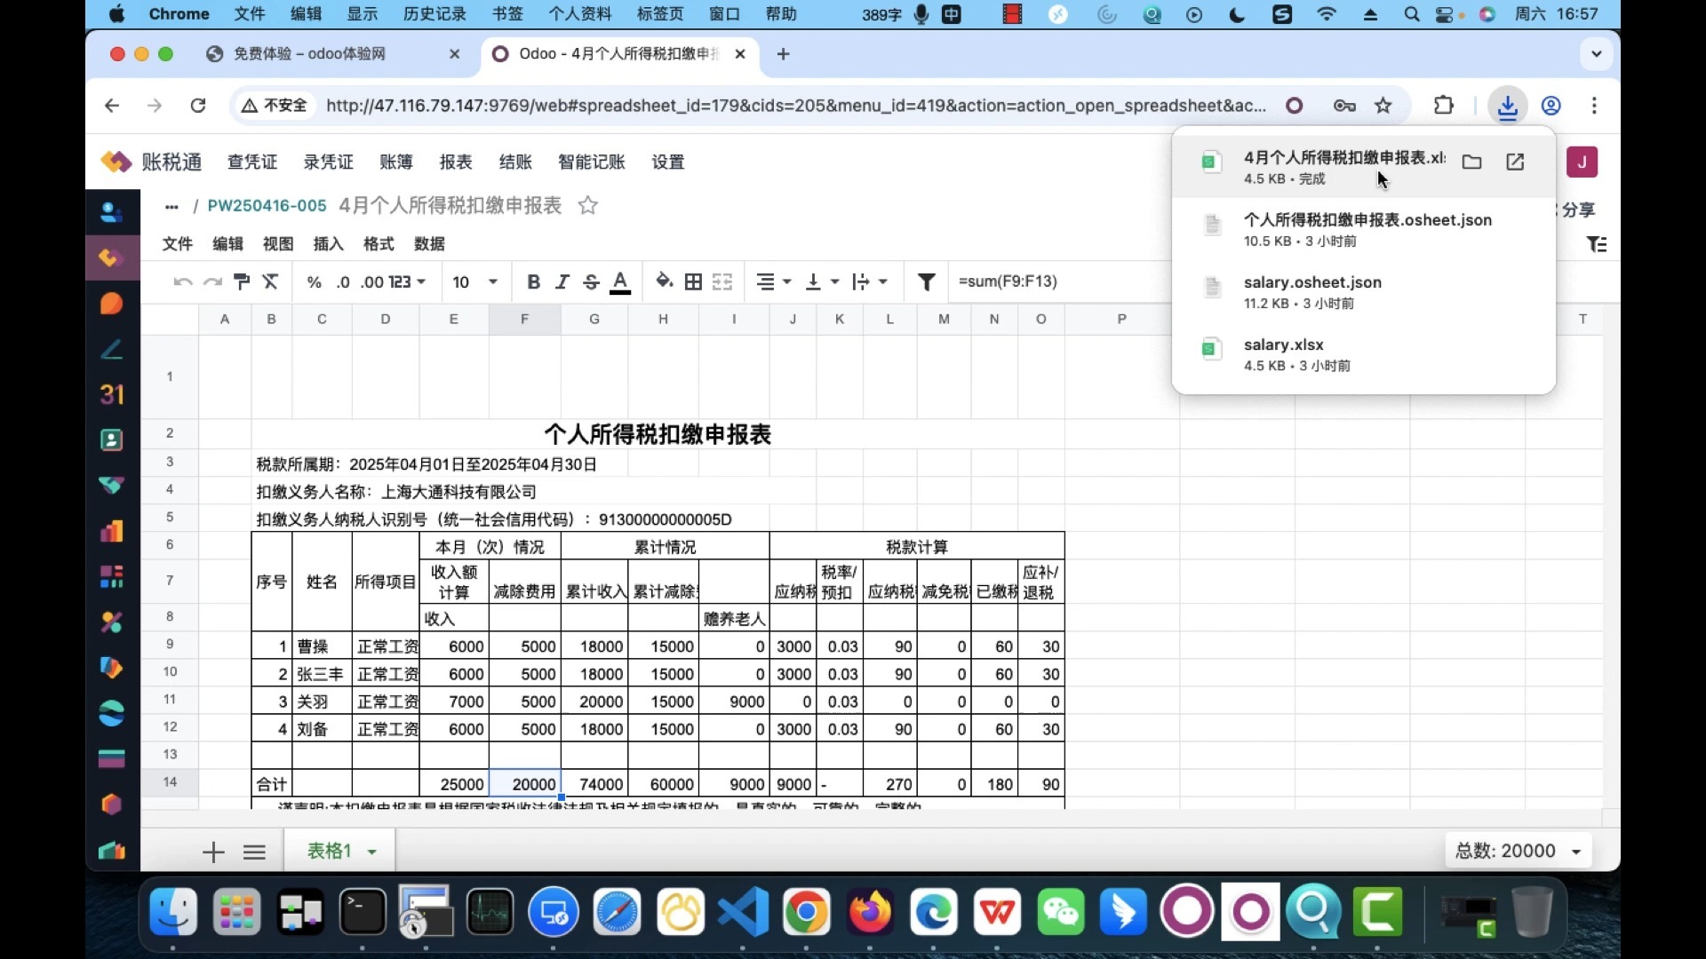Toggle bold formatting in the toolbar
The height and width of the screenshot is (959, 1706).
pyautogui.click(x=533, y=281)
